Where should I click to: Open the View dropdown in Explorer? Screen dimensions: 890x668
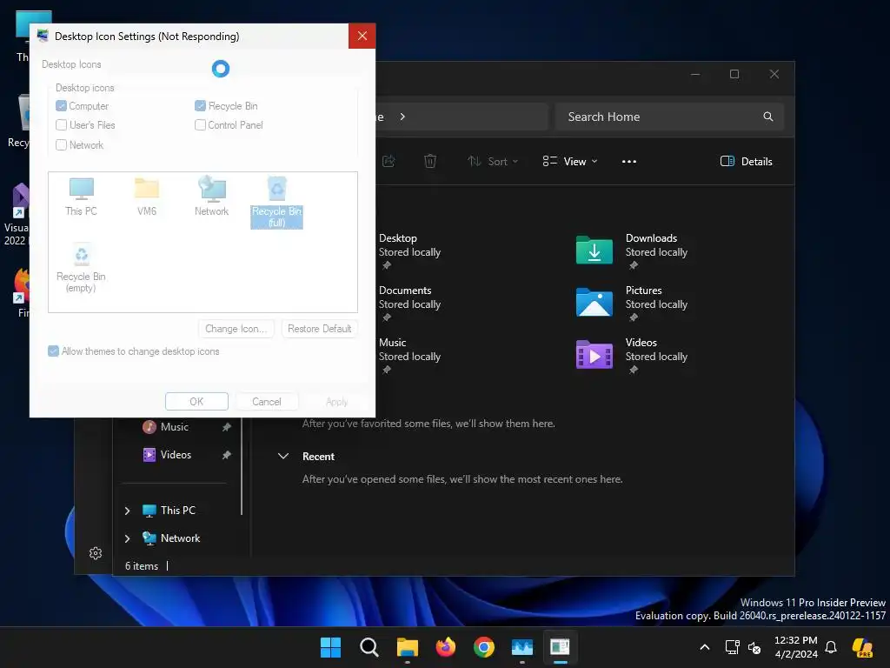tap(570, 161)
